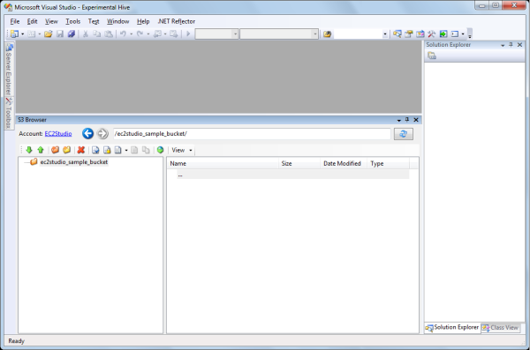The width and height of the screenshot is (530, 350).
Task: Click the disabled single-page icon in S3 toolbar
Action: (x=134, y=150)
